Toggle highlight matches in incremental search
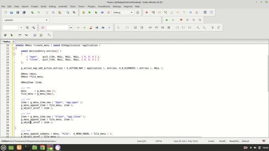269x151 pixels. 91,28
